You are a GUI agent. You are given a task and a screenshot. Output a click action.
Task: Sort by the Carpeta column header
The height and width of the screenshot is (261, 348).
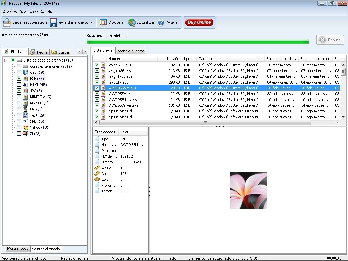click(x=231, y=59)
